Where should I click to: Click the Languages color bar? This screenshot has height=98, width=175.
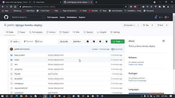(146, 93)
